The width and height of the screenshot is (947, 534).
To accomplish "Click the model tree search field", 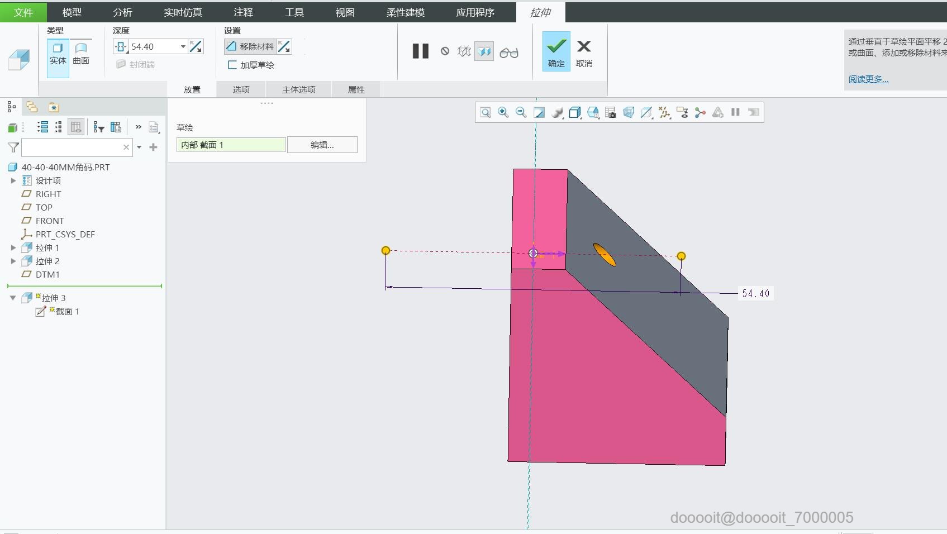I will pos(71,147).
